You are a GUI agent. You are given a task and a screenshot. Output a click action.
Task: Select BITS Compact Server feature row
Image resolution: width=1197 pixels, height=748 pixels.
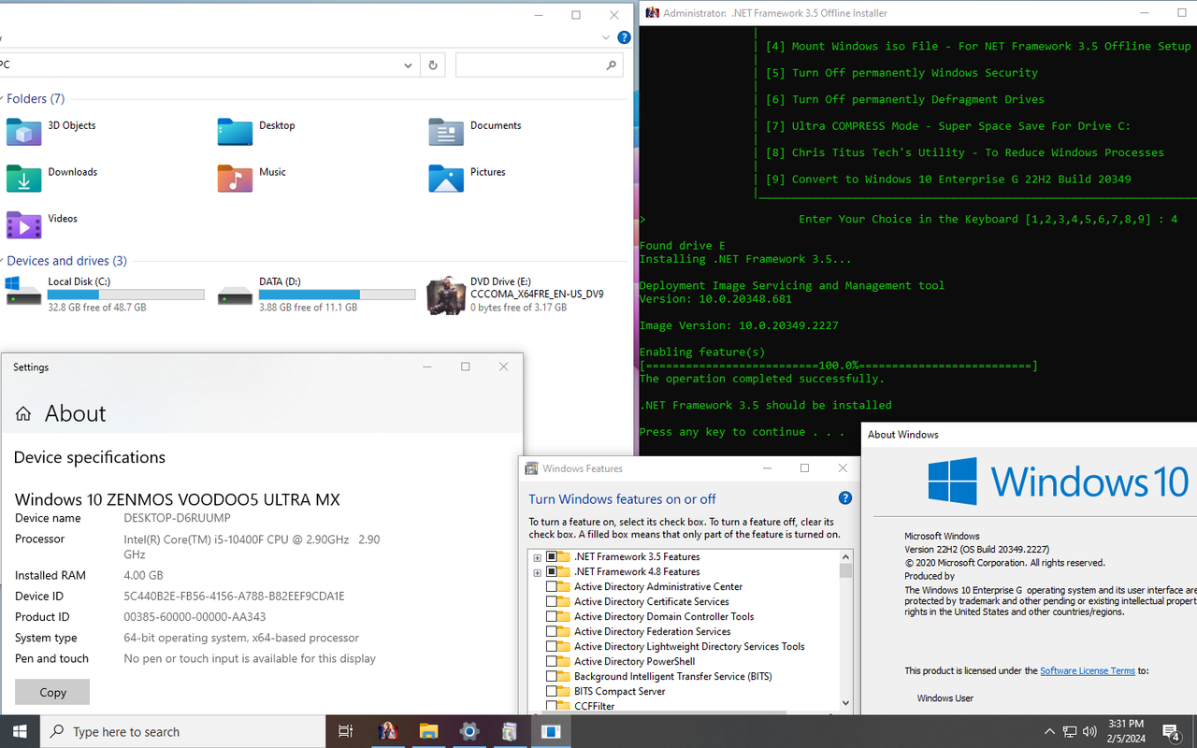tap(618, 692)
